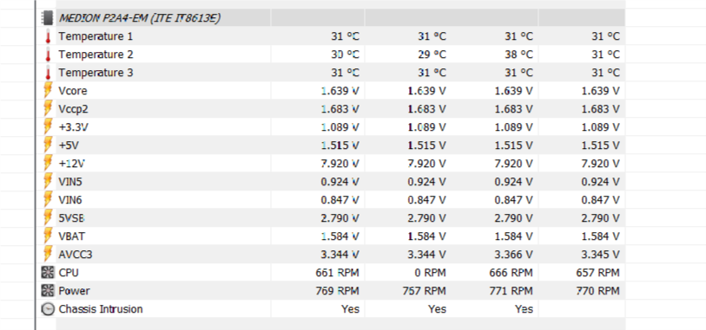Screen dimensions: 706x330
Task: Select the Temperature 1 sensor label
Action: (96, 36)
